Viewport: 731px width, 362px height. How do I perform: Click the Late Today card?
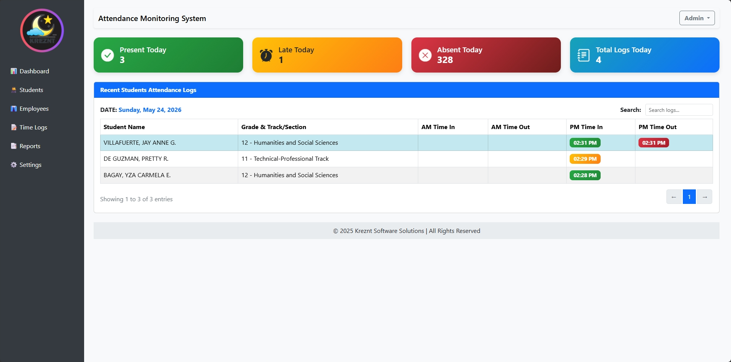(x=327, y=55)
